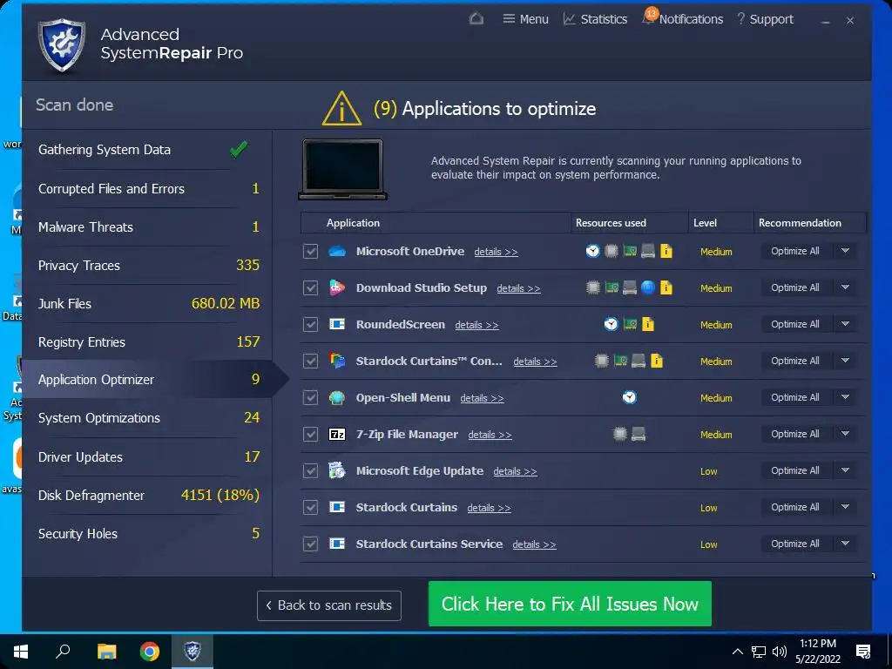Expand the Microsoft Edge Update recommendation dropdown arrow

pos(845,470)
